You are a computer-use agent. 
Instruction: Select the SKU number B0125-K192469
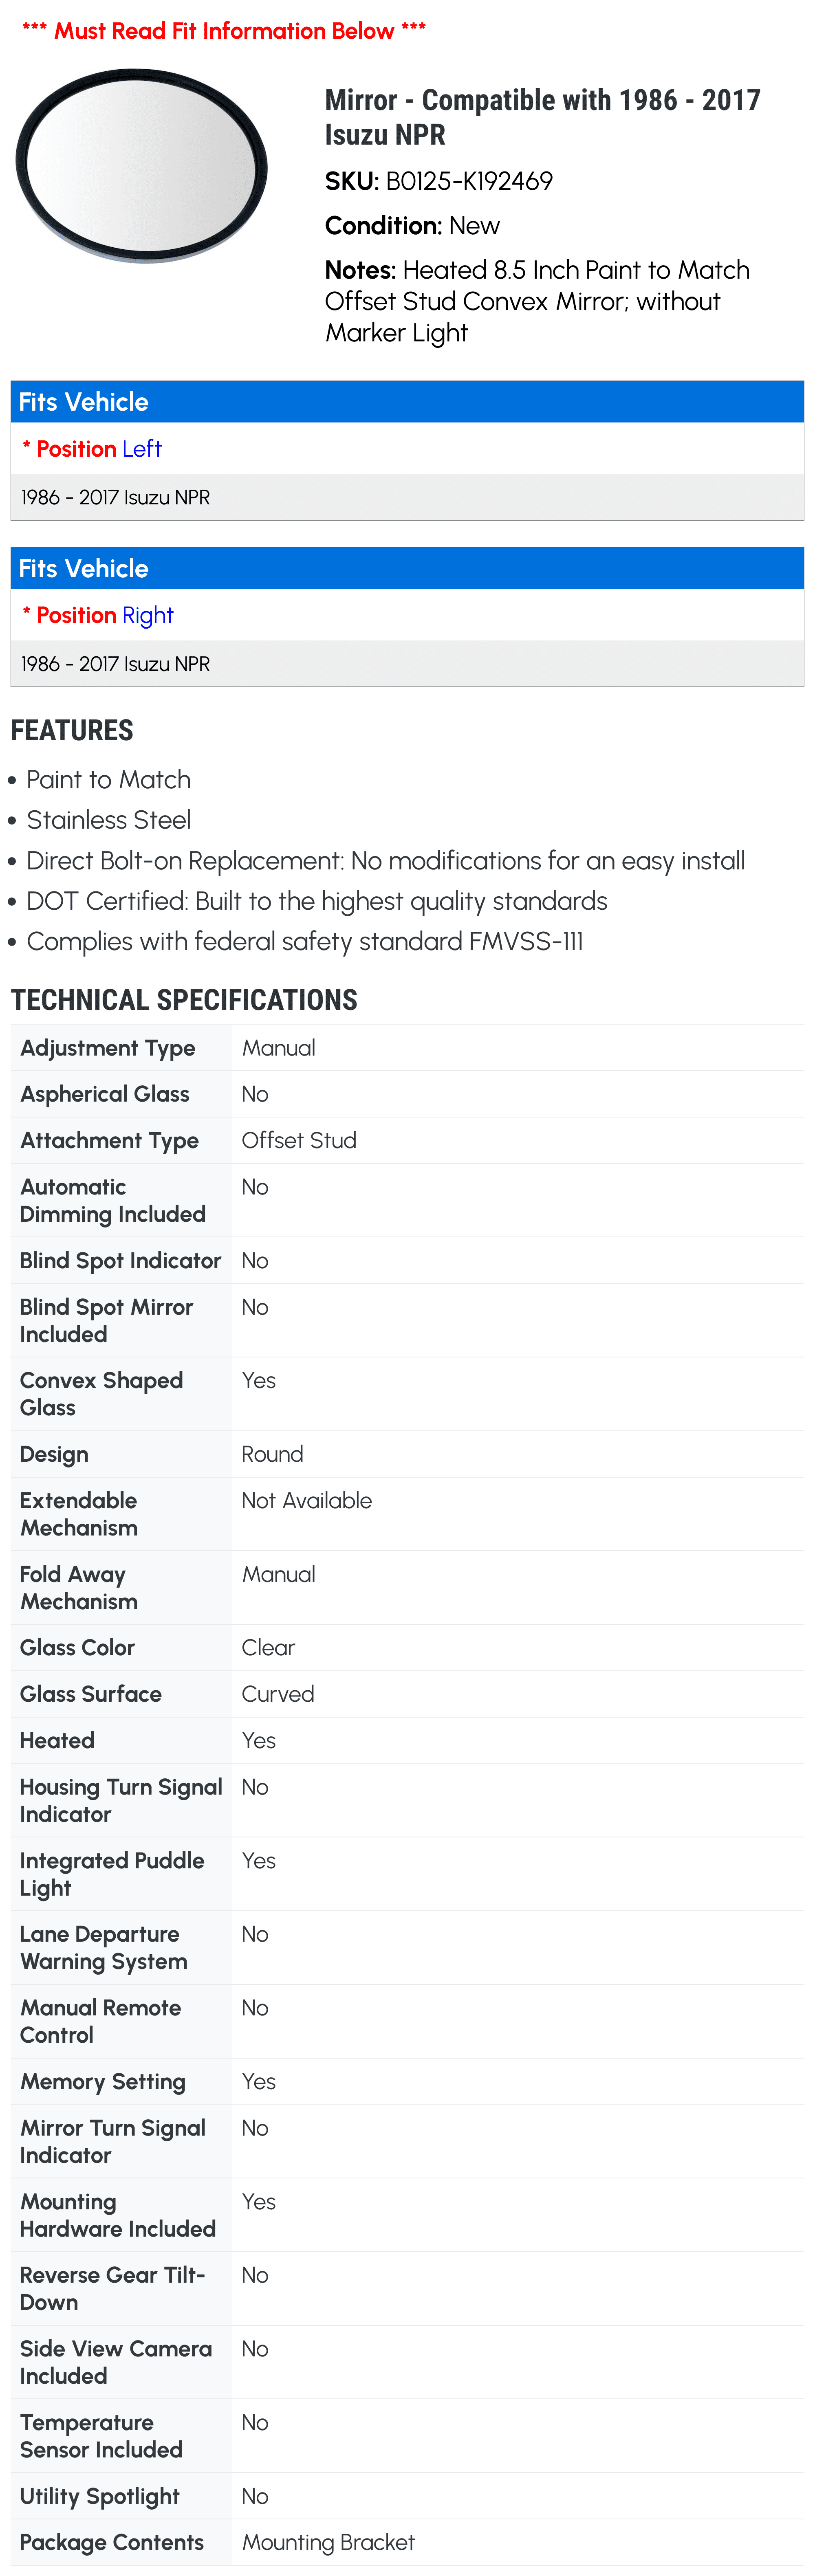coord(469,181)
